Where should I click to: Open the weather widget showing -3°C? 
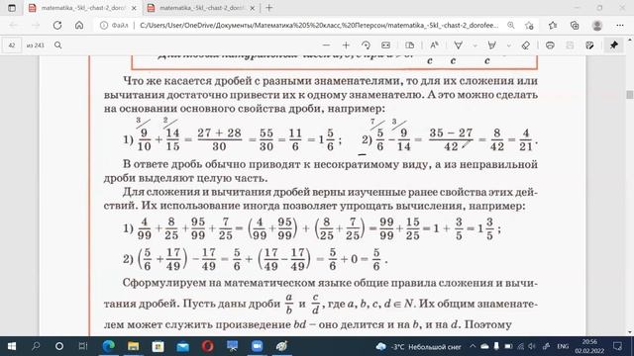tap(418, 347)
